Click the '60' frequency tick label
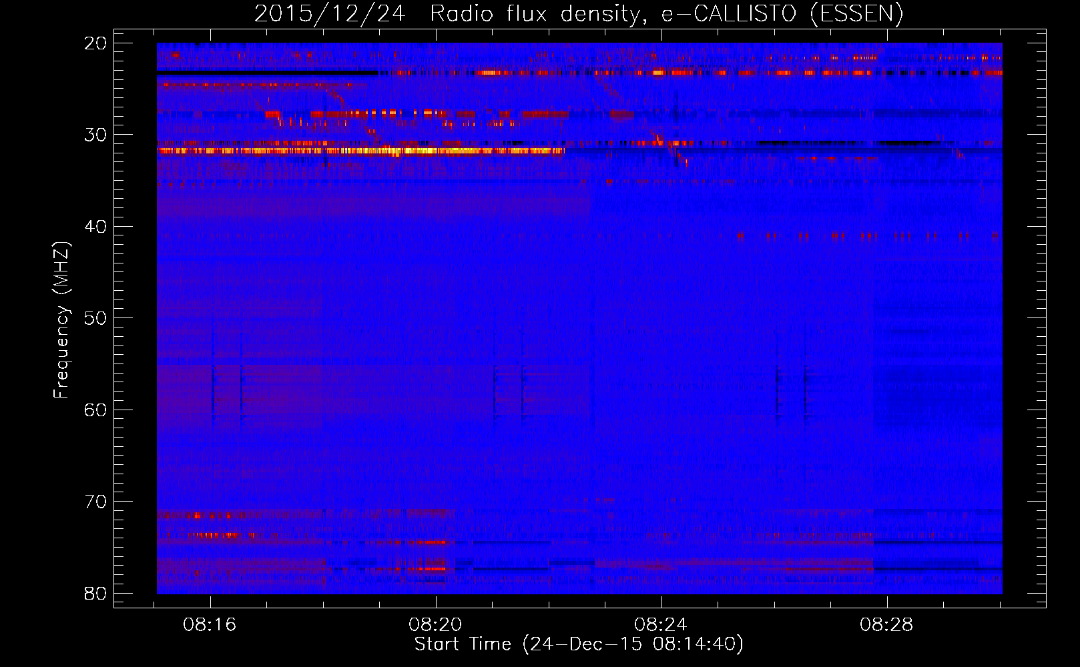The height and width of the screenshot is (667, 1080). click(96, 410)
